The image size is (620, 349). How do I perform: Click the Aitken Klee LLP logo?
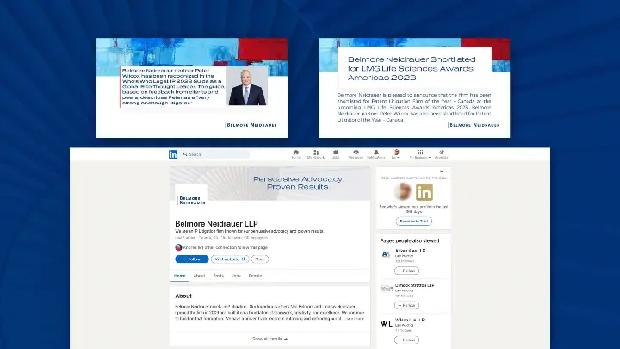coord(386,254)
